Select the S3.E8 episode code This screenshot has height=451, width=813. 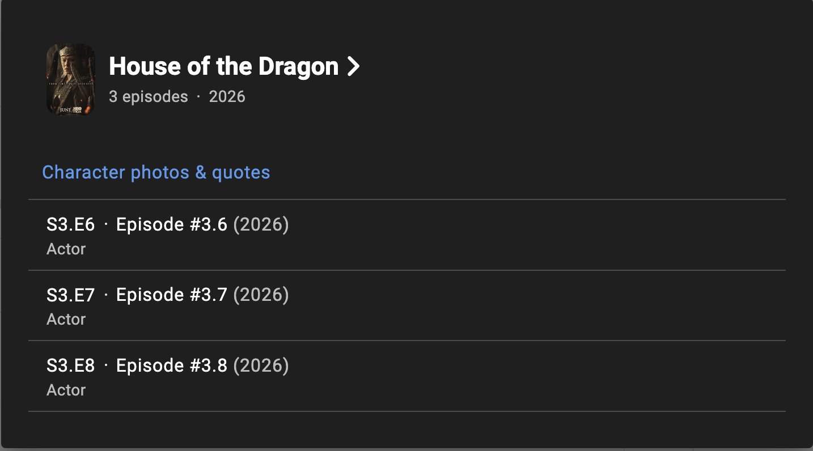point(70,365)
